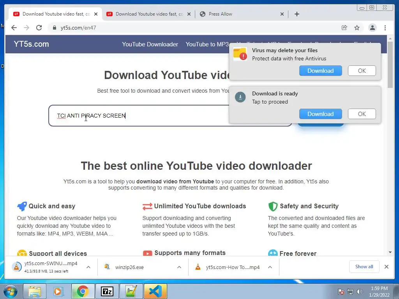This screenshot has width=399, height=299.
Task: Close the downloads bar
Action: [386, 267]
